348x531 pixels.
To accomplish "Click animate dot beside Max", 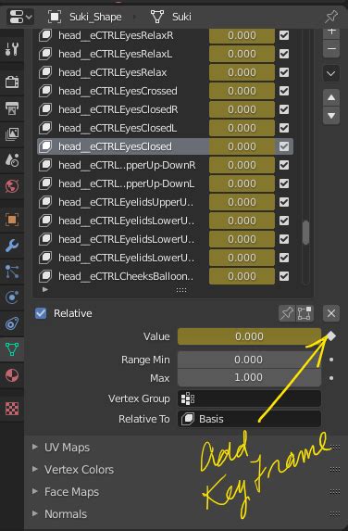I will pos(331,377).
